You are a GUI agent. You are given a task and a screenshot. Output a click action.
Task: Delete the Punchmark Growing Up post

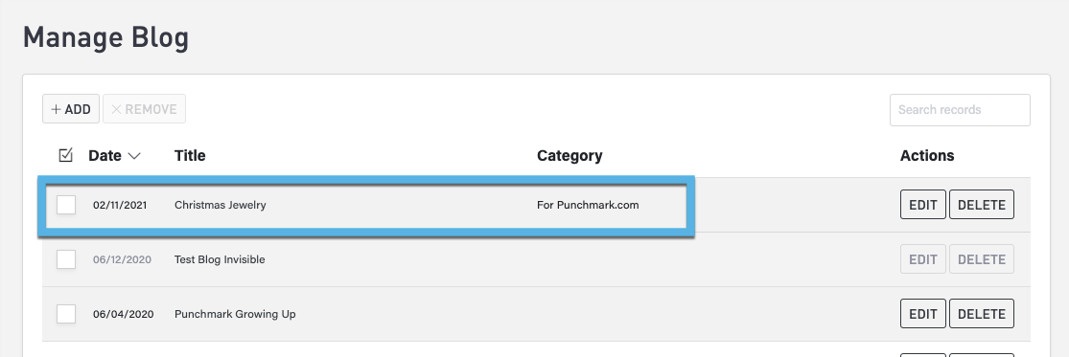pyautogui.click(x=982, y=314)
